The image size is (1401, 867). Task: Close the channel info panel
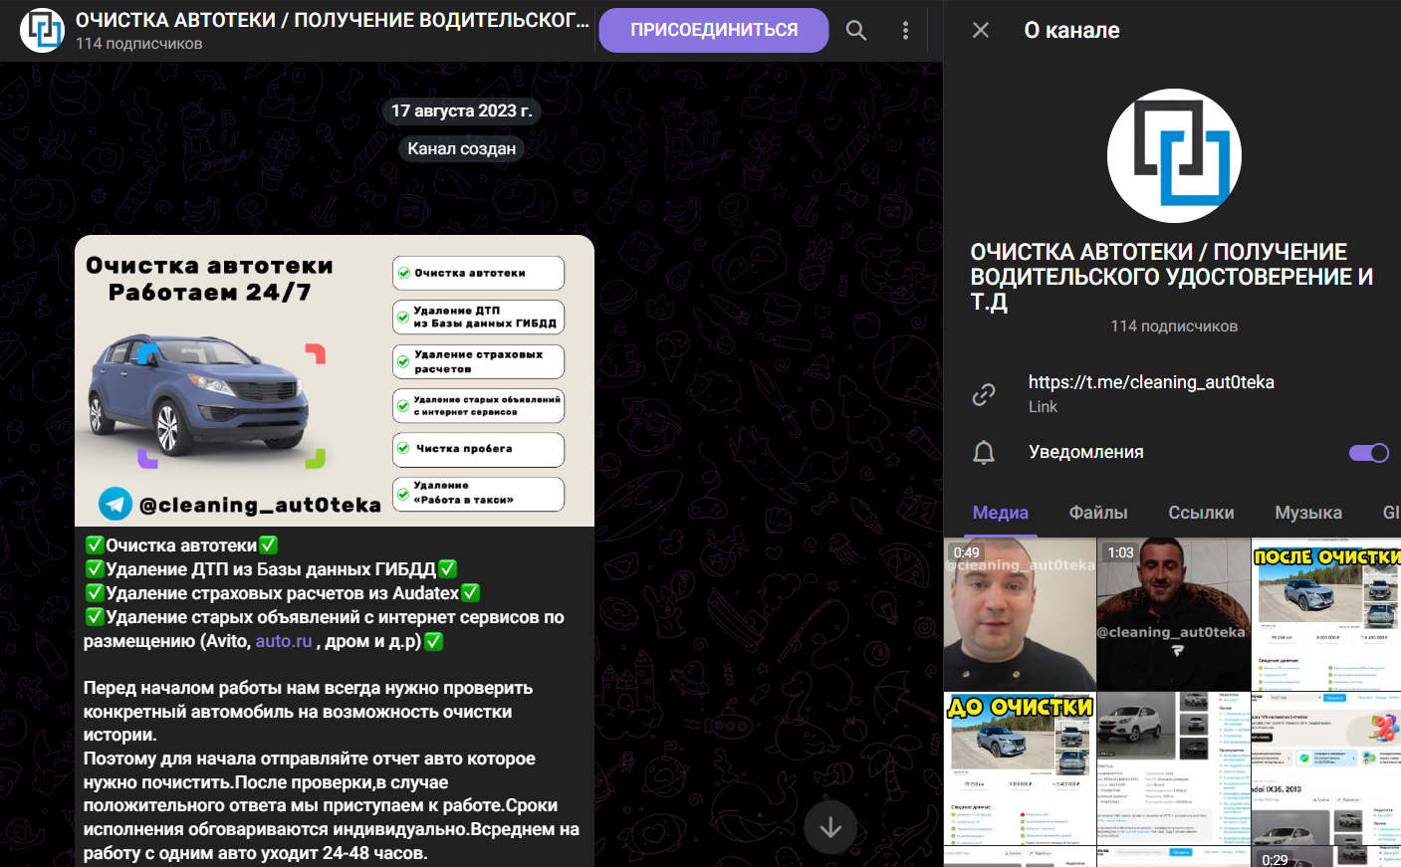pyautogui.click(x=981, y=30)
